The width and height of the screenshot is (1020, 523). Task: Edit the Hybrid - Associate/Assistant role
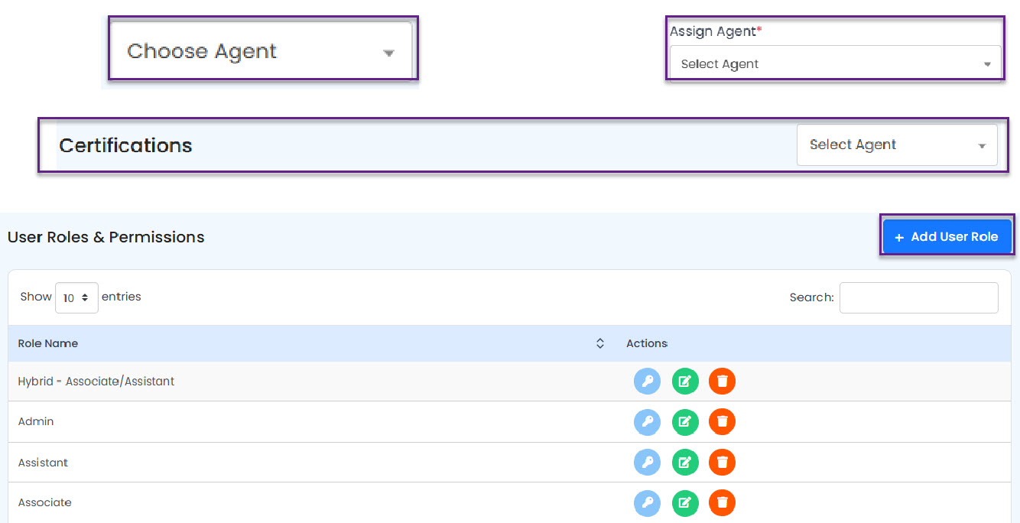(x=685, y=381)
